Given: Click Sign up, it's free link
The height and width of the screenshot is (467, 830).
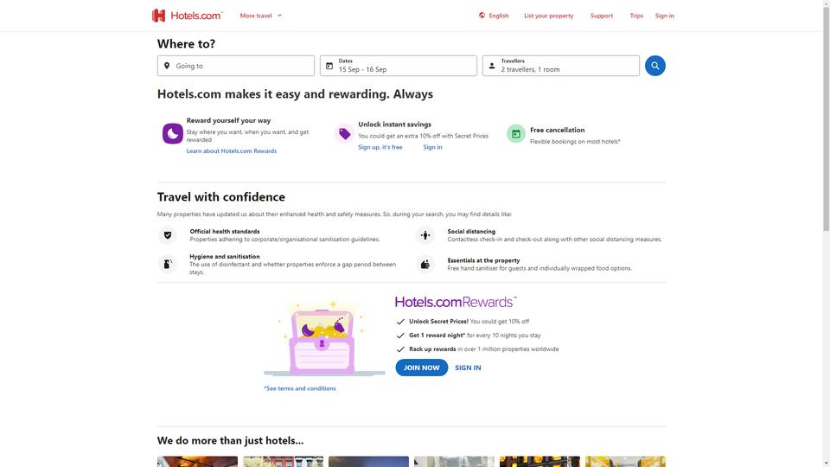Looking at the screenshot, I should coord(380,147).
